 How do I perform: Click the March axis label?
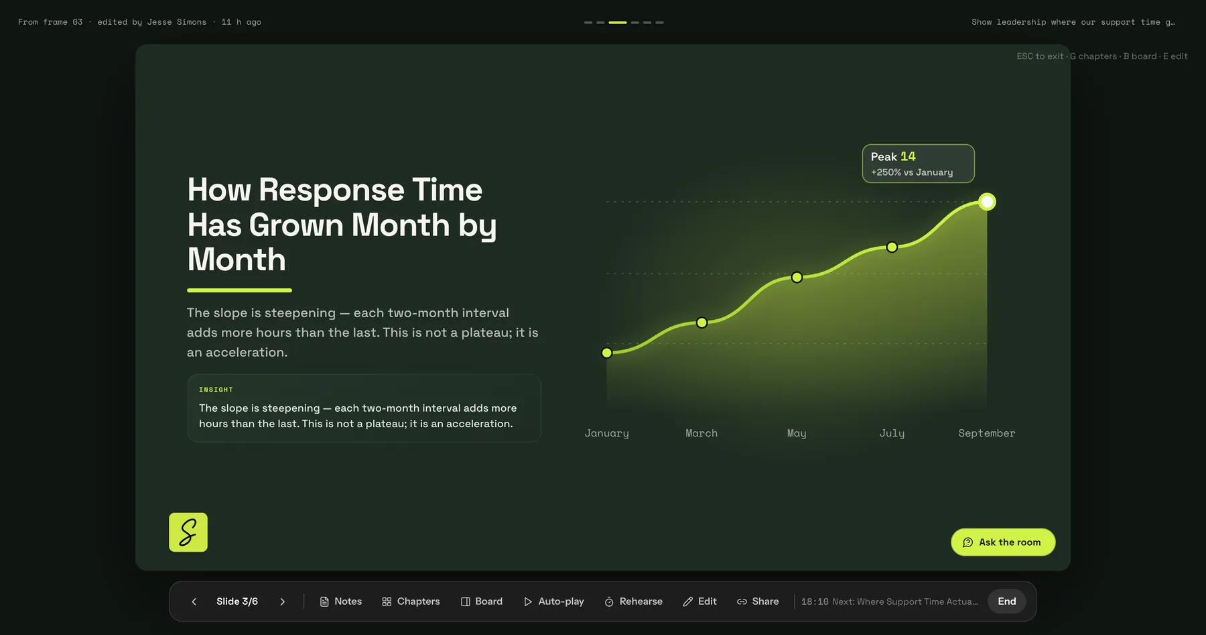tap(701, 433)
